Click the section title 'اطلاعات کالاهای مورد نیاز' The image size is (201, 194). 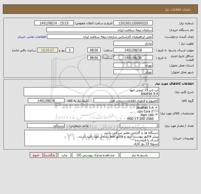pos(174,84)
